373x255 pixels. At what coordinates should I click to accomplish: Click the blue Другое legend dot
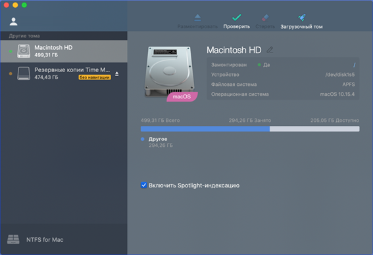tap(143, 139)
